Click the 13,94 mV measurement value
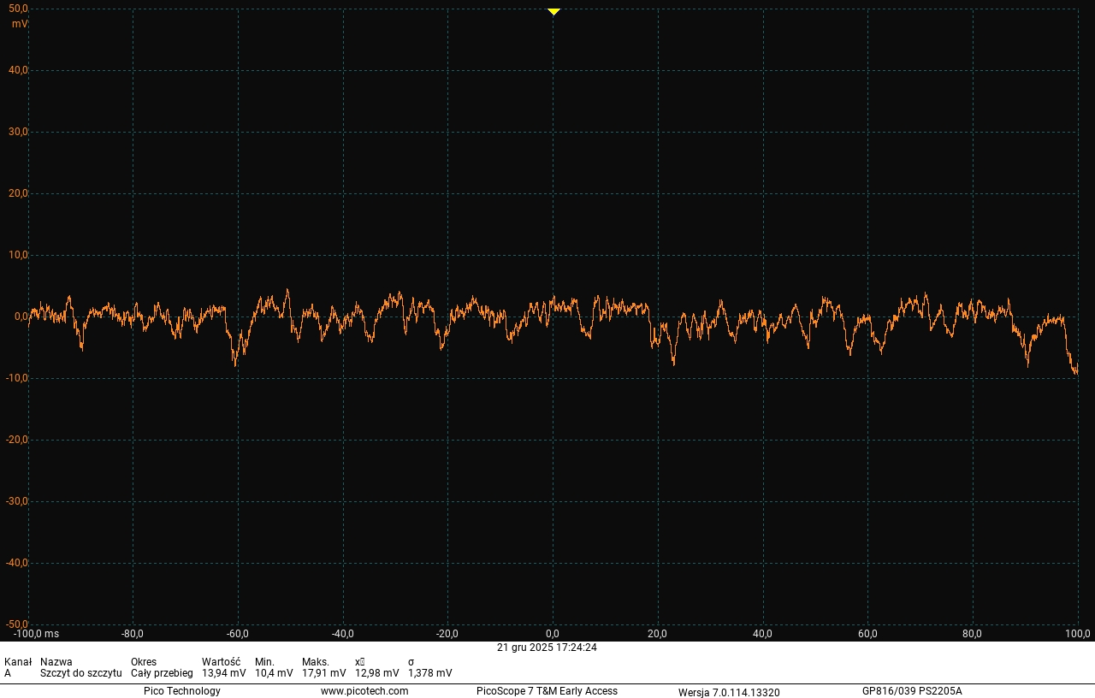This screenshot has height=698, width=1095. click(224, 673)
